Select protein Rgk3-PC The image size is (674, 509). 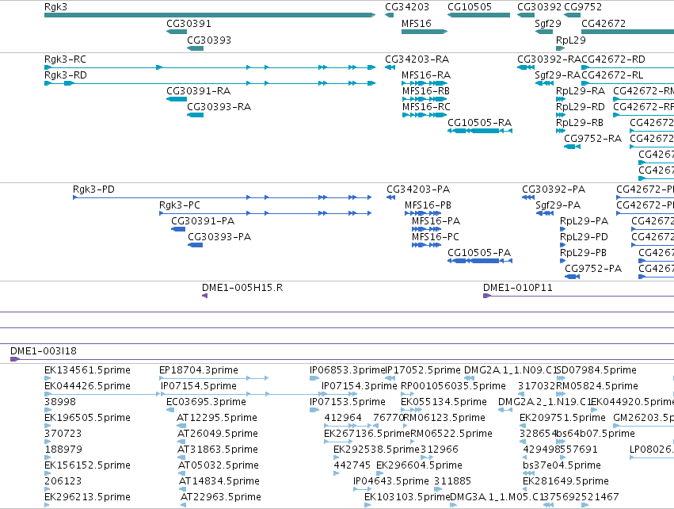coord(265,213)
